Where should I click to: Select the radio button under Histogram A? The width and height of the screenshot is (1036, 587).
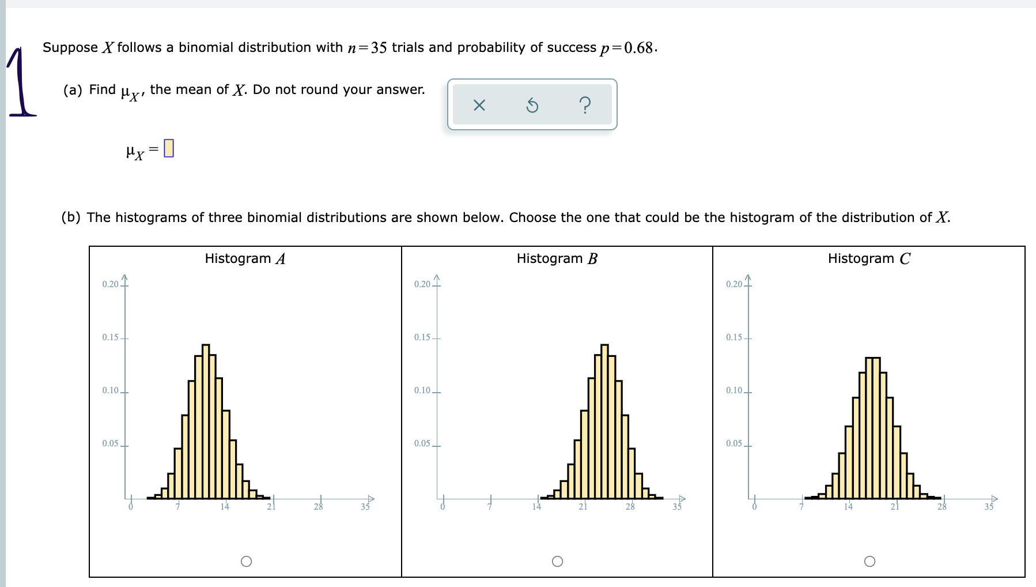[247, 561]
